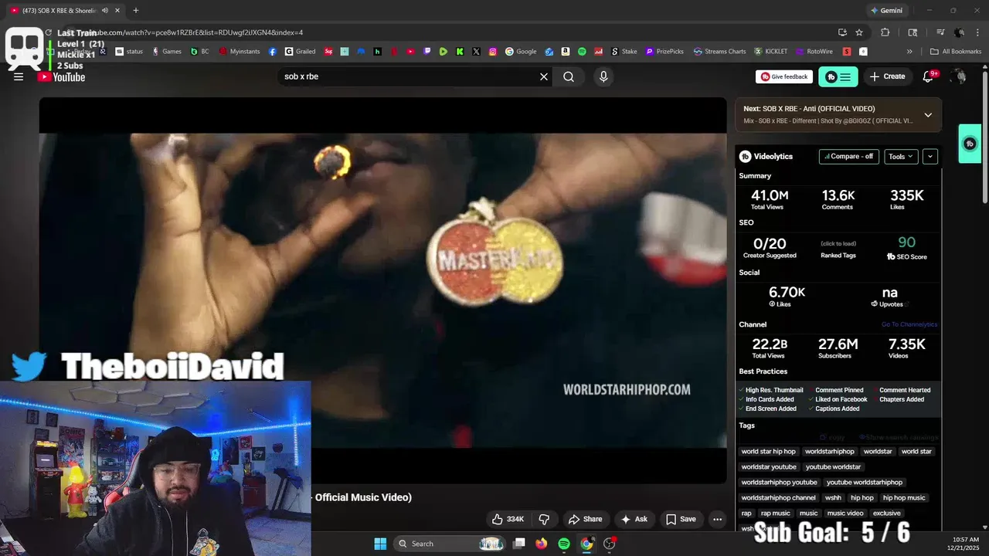
Task: Select the 'world star hip hop' tag
Action: coord(768,451)
